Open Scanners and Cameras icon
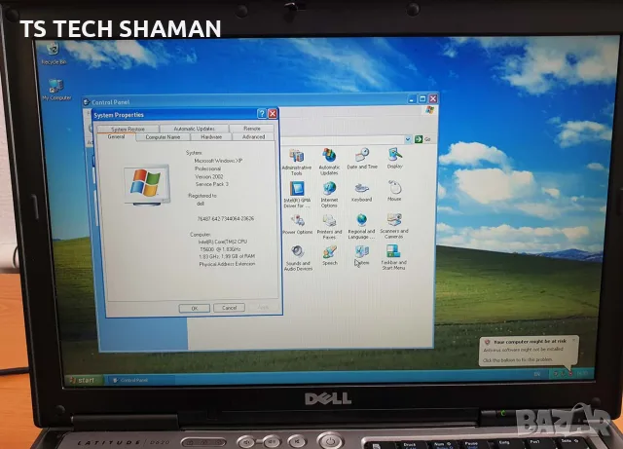The height and width of the screenshot is (449, 623). pos(393,226)
